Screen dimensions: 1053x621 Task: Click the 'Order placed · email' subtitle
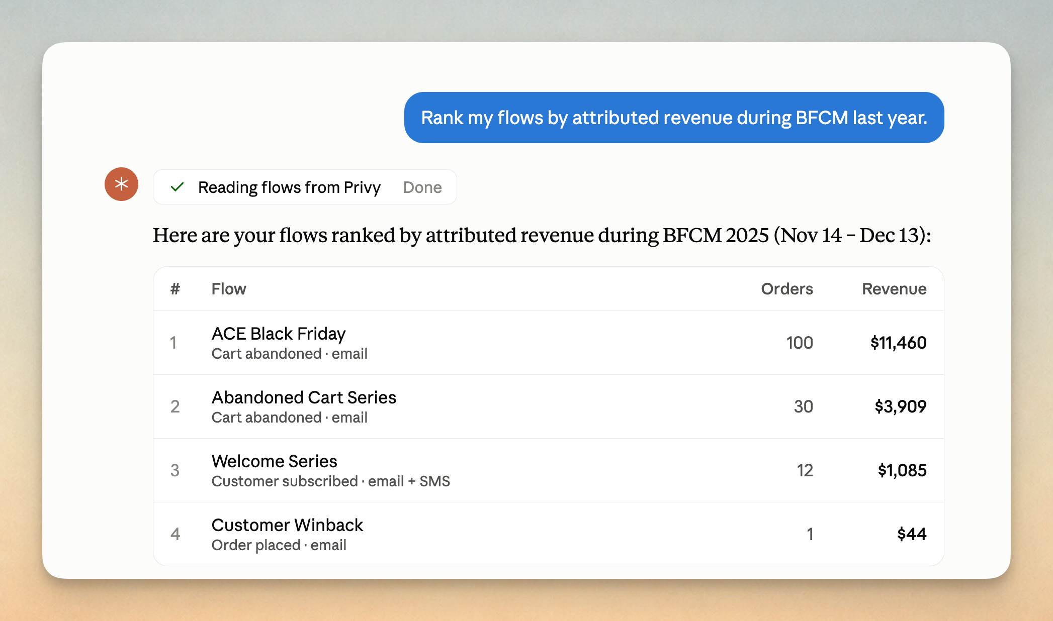[x=279, y=545]
